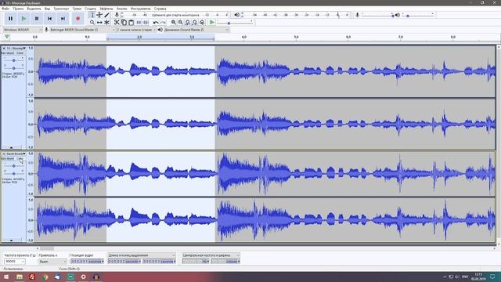Open the project rate dropdown
The height and width of the screenshot is (282, 501).
pos(15,261)
